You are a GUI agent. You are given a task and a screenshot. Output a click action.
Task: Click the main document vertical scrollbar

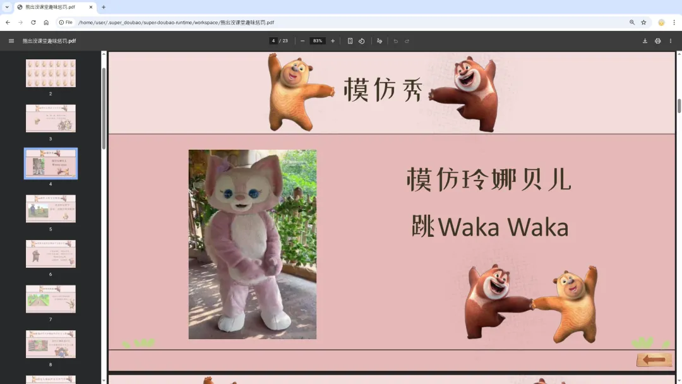click(679, 106)
